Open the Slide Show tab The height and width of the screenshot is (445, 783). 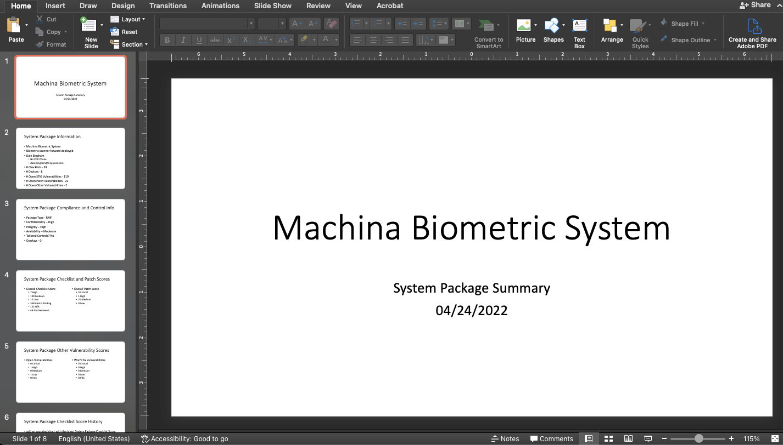pos(273,5)
